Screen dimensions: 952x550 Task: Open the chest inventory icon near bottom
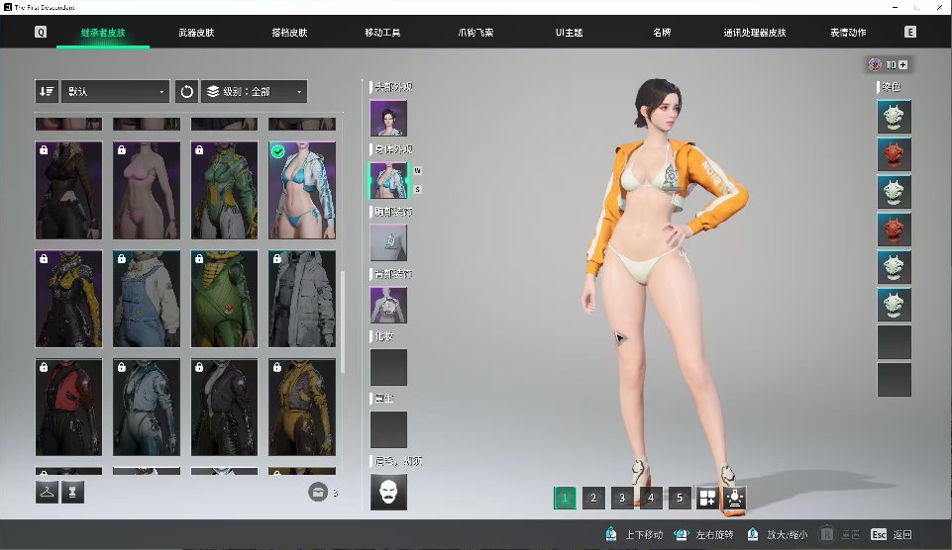coord(318,492)
